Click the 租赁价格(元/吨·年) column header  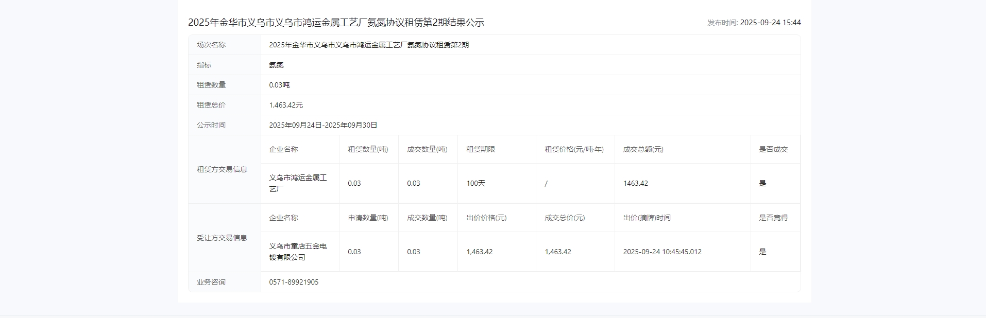[574, 149]
